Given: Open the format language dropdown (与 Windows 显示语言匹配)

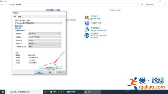Looking at the screenshot, I should click(38, 23).
